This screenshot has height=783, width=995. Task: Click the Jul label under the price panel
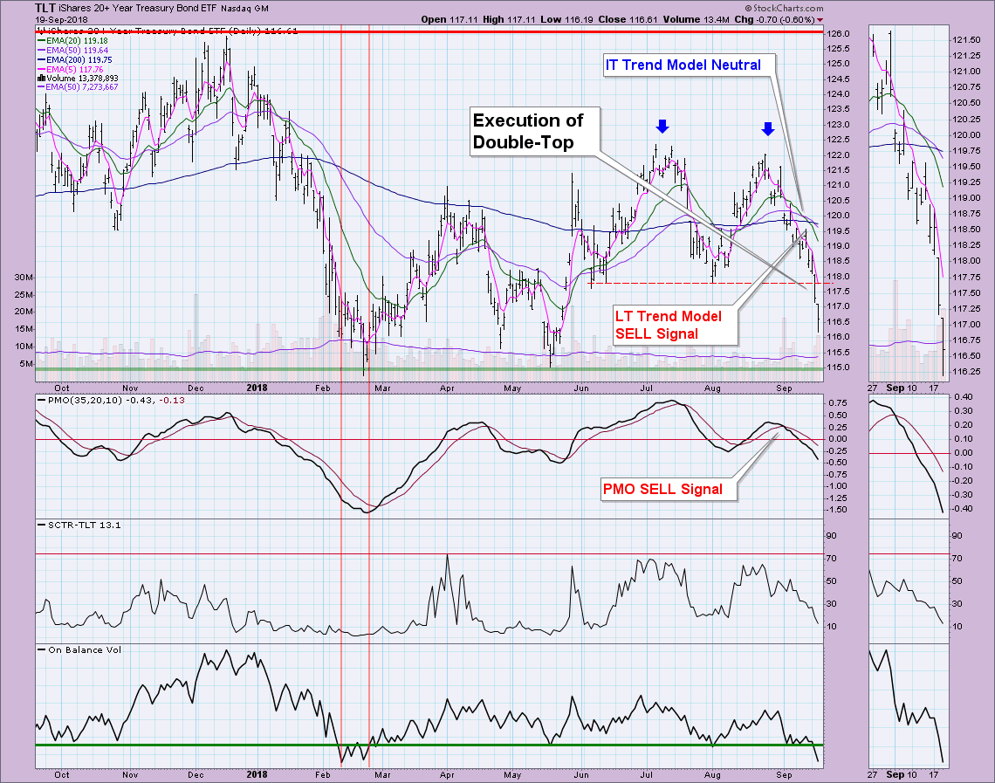[647, 388]
